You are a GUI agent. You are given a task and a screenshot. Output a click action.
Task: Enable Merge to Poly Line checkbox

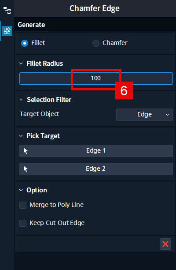pos(23,205)
